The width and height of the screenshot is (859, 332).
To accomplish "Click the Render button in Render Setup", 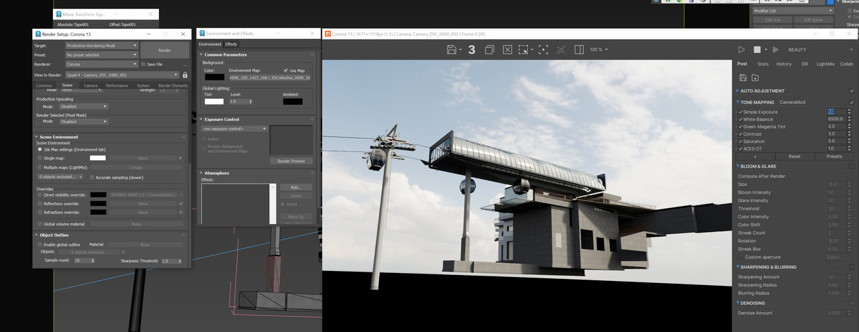I will [x=164, y=50].
